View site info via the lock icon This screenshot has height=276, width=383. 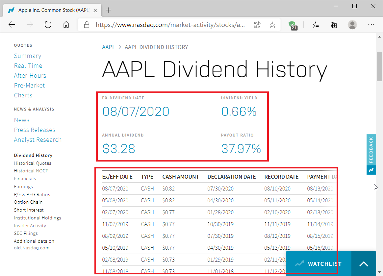[x=87, y=25]
